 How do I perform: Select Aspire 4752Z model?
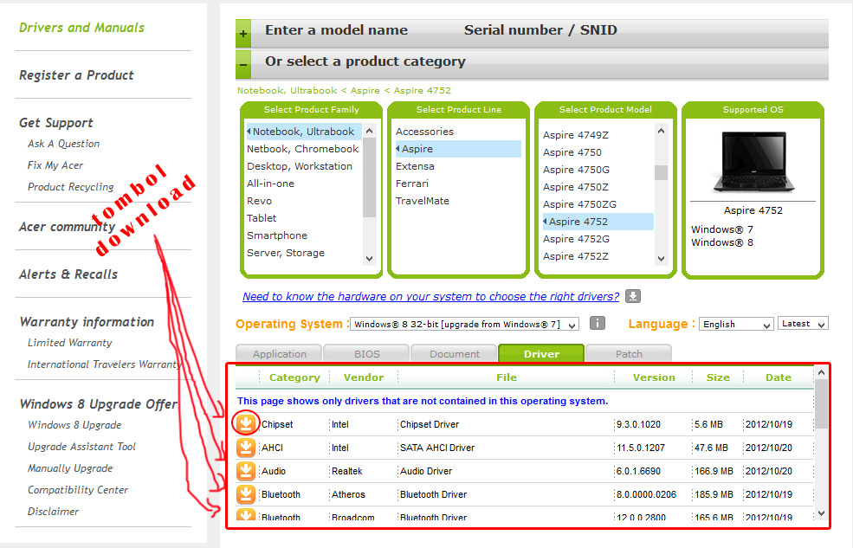click(x=576, y=256)
